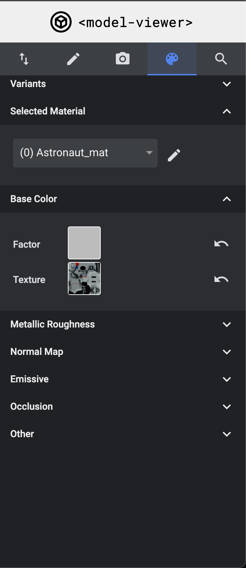This screenshot has width=246, height=568.
Task: Open the Astronaut_mat material dropdown
Action: click(x=85, y=153)
